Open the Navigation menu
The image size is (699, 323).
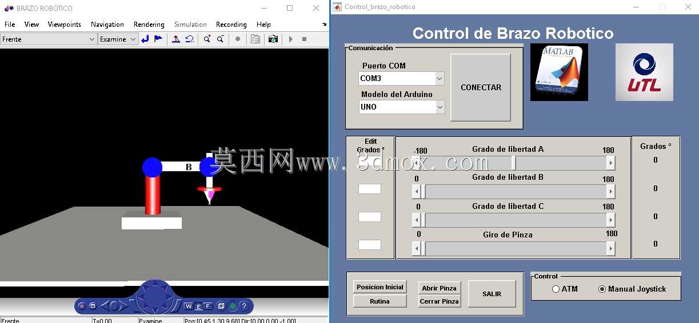tap(107, 25)
